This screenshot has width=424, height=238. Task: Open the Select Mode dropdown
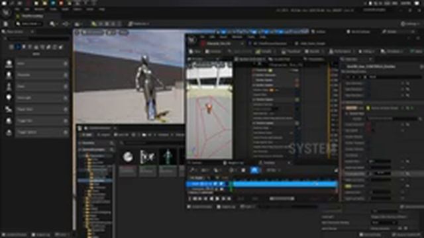pos(28,24)
